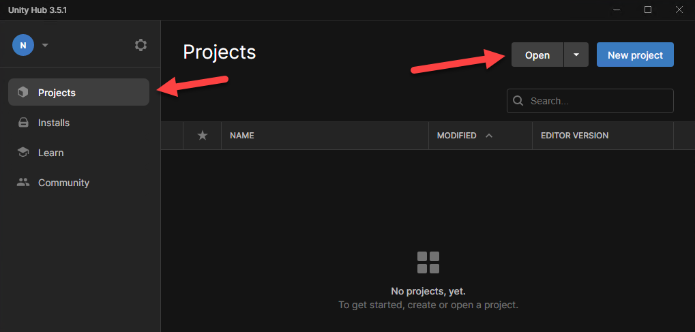
Task: Click the Learn graduation cap icon
Action: point(23,153)
